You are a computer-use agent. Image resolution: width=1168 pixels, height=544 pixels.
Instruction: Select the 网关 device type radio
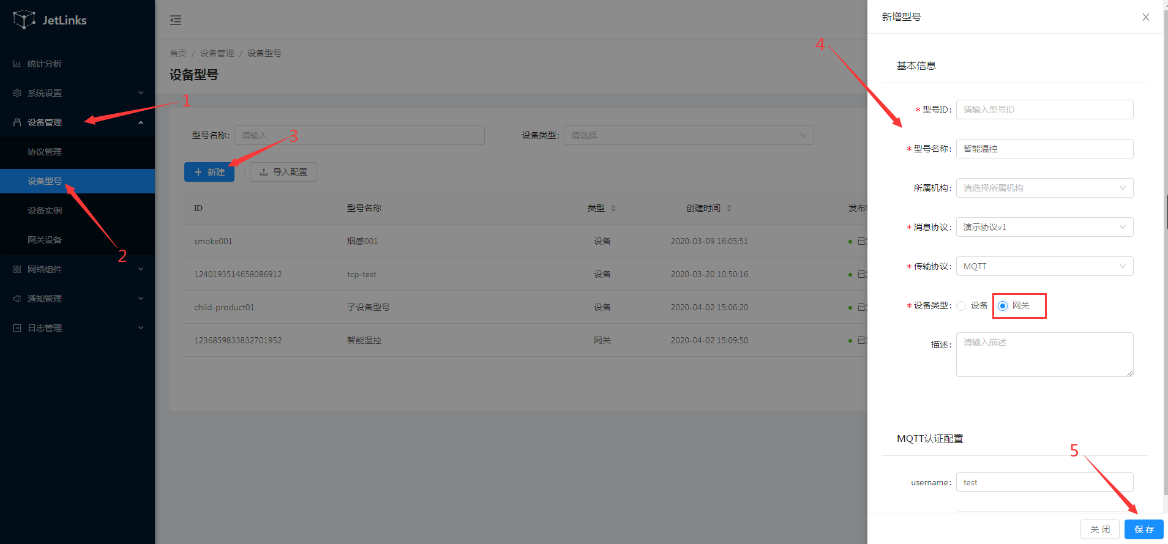click(1003, 306)
